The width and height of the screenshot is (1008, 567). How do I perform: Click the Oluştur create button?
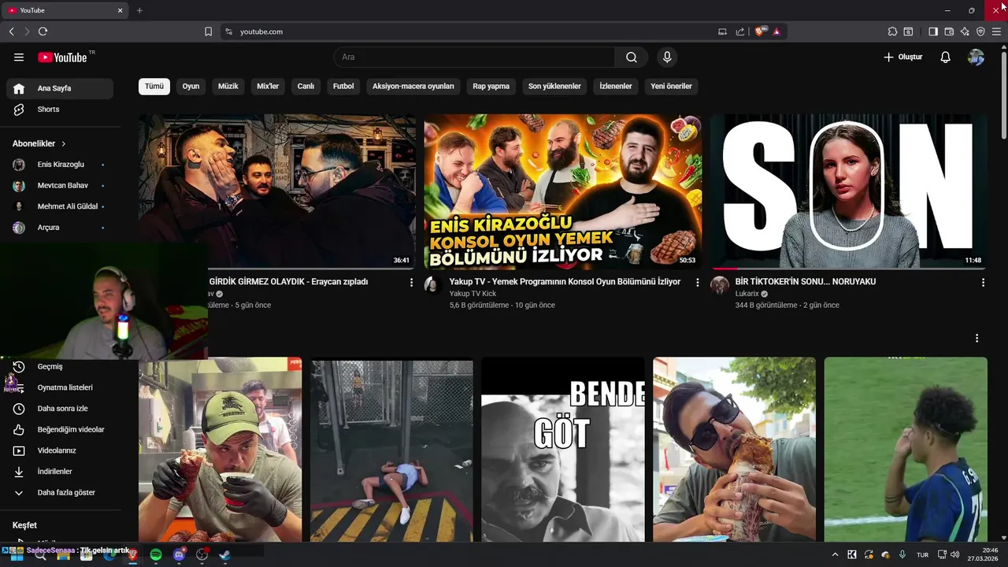point(902,57)
